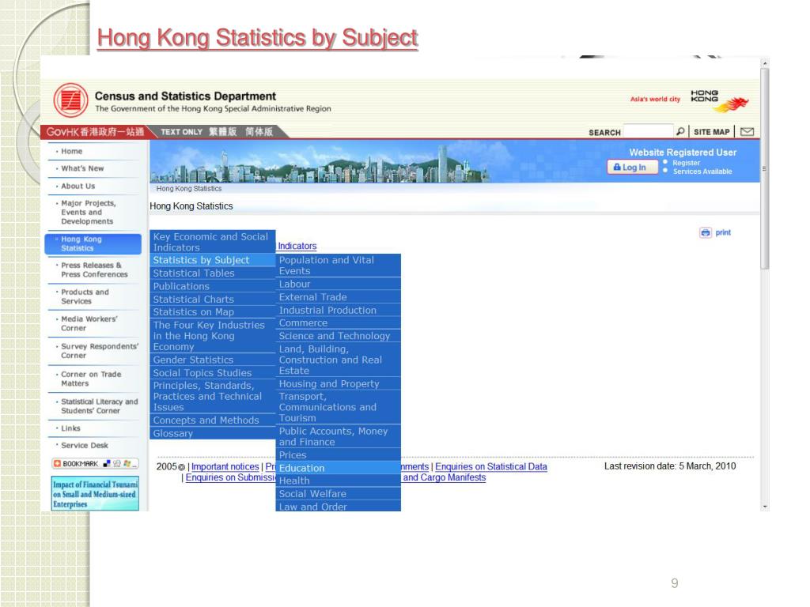Viewport: 810px width, 607px height.
Task: Click the BOOKMARK share button
Action: click(95, 463)
